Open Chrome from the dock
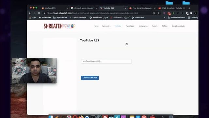This screenshot has width=209, height=118. [69, 117]
